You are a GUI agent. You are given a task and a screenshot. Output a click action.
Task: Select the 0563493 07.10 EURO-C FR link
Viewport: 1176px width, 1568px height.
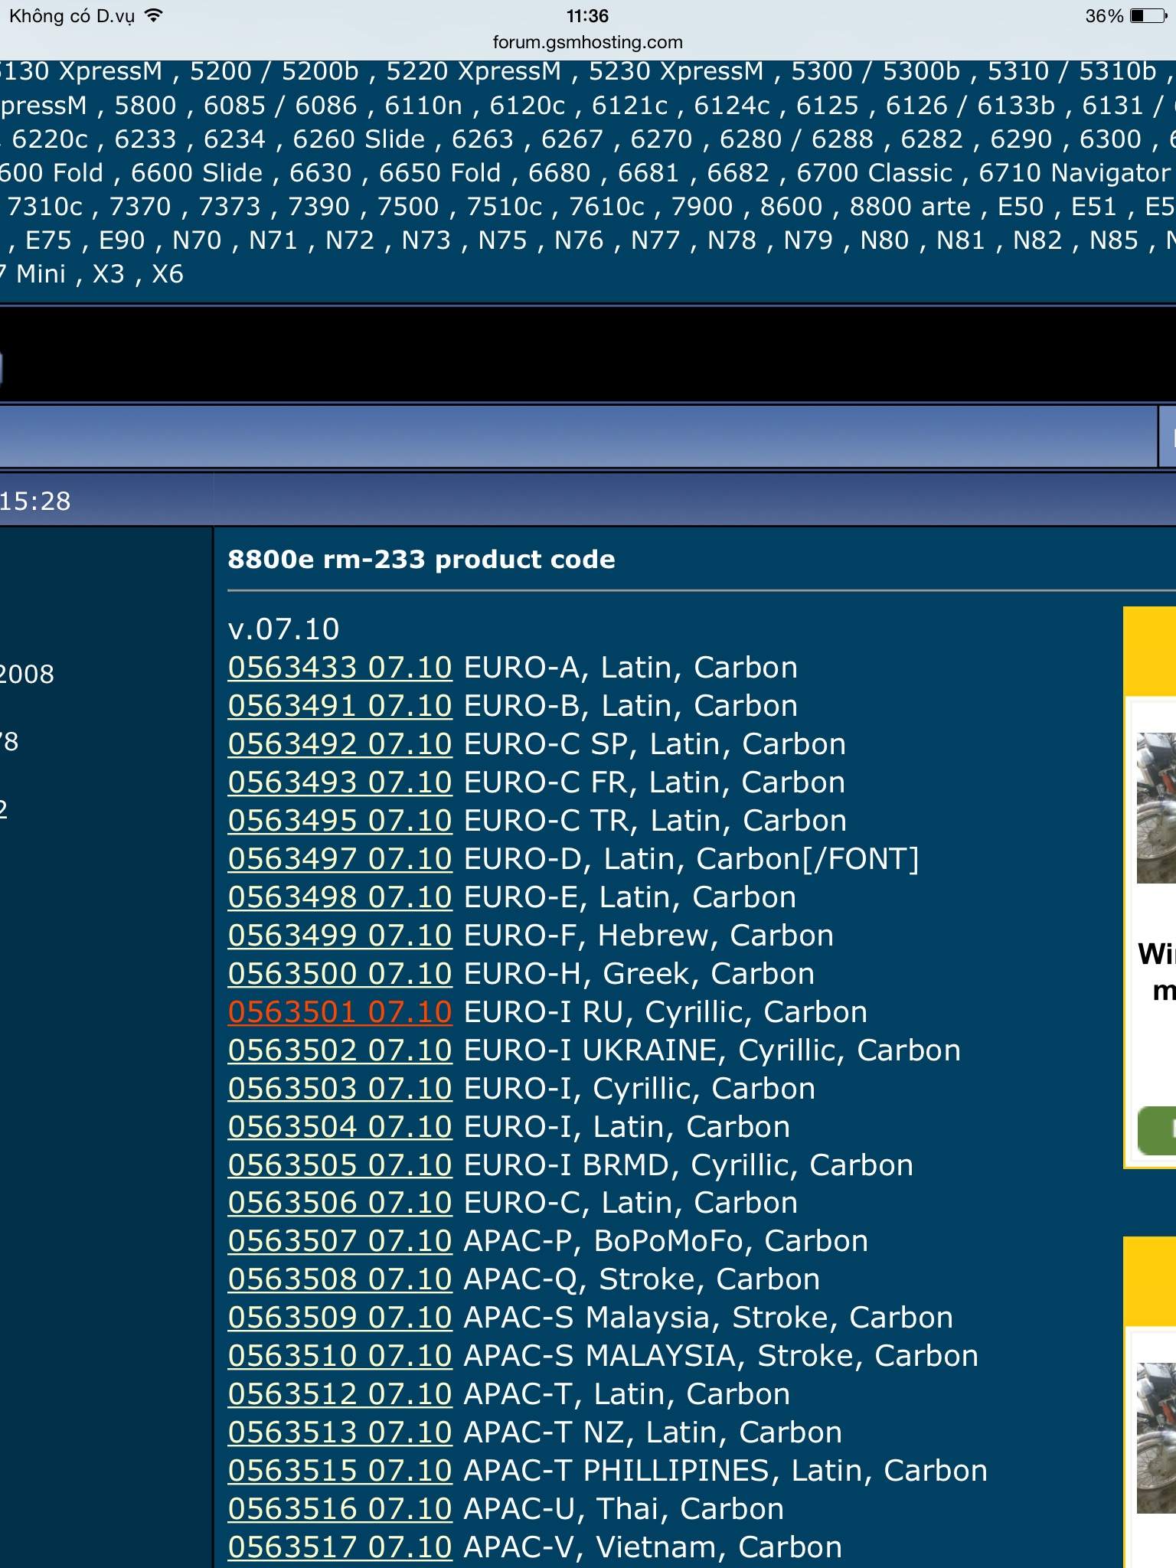point(340,782)
